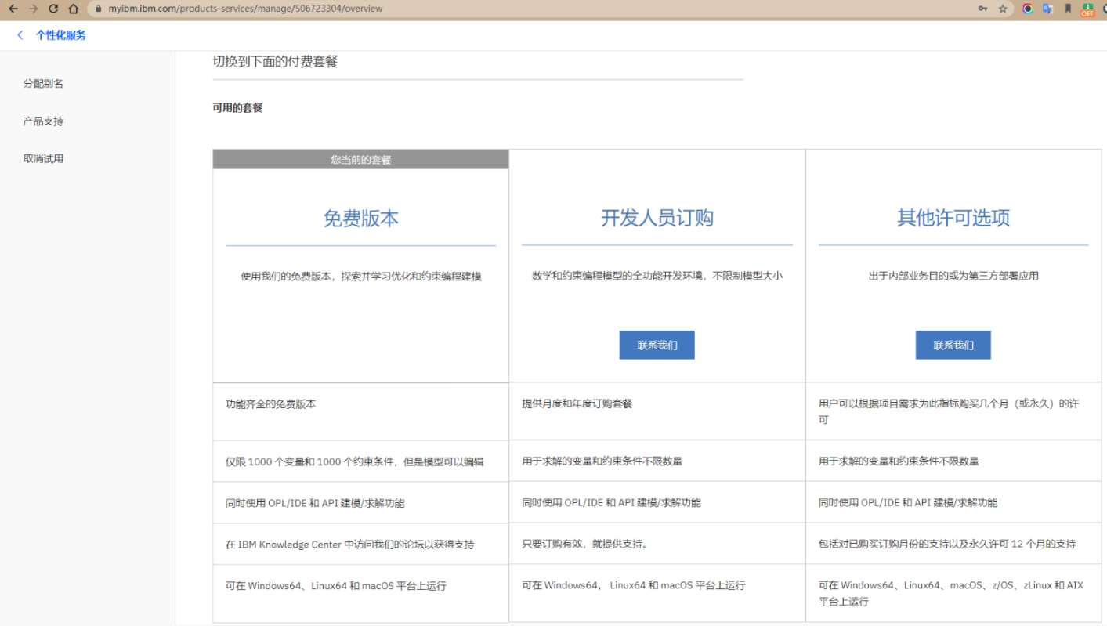Select 取消试用 in the sidebar
1107x626 pixels.
click(43, 159)
